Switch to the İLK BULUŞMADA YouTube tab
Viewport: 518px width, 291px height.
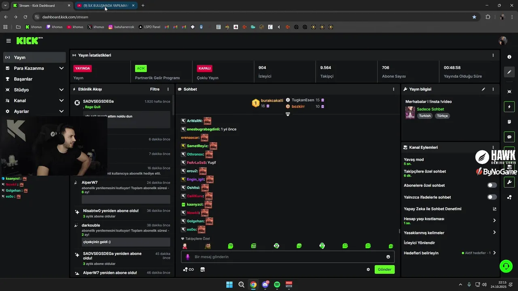106,6
